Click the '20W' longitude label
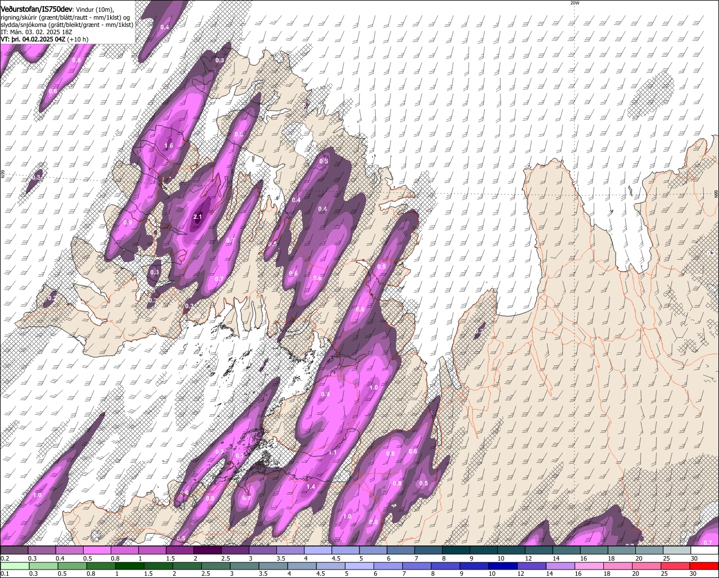Viewport: 719px width, 578px height. [575, 3]
